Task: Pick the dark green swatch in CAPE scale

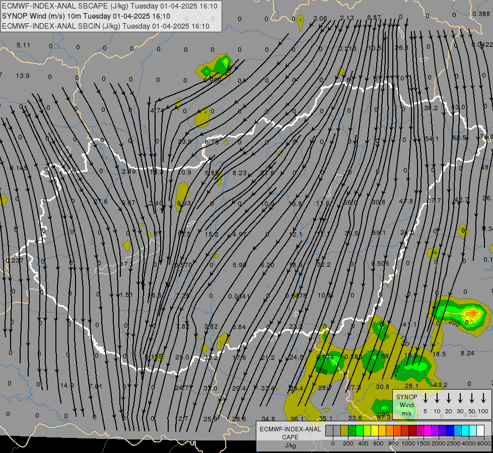Action: coord(352,430)
